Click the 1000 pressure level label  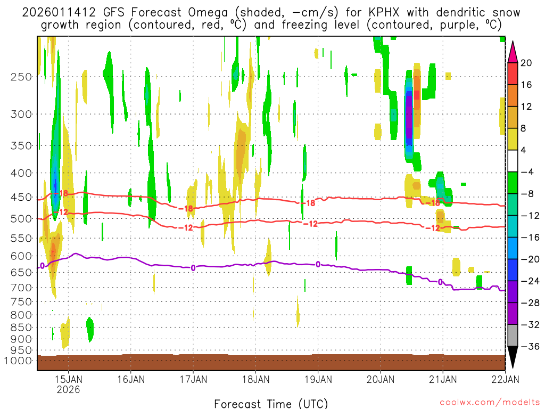[18, 361]
